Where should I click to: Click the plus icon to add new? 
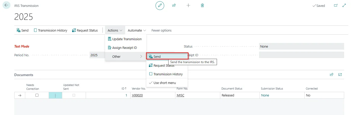click(188, 5)
